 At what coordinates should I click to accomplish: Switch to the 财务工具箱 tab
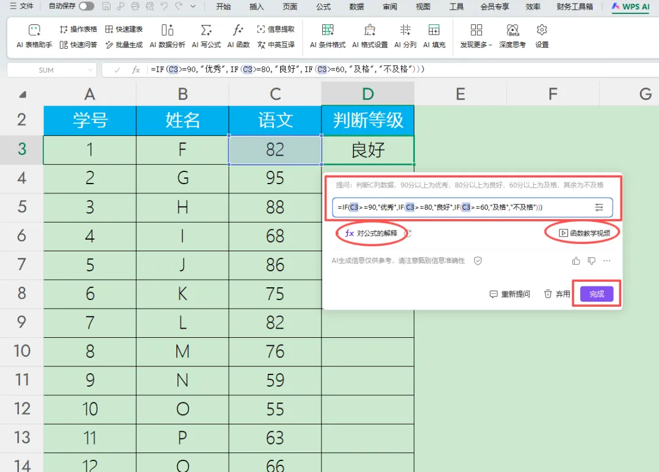tap(575, 6)
